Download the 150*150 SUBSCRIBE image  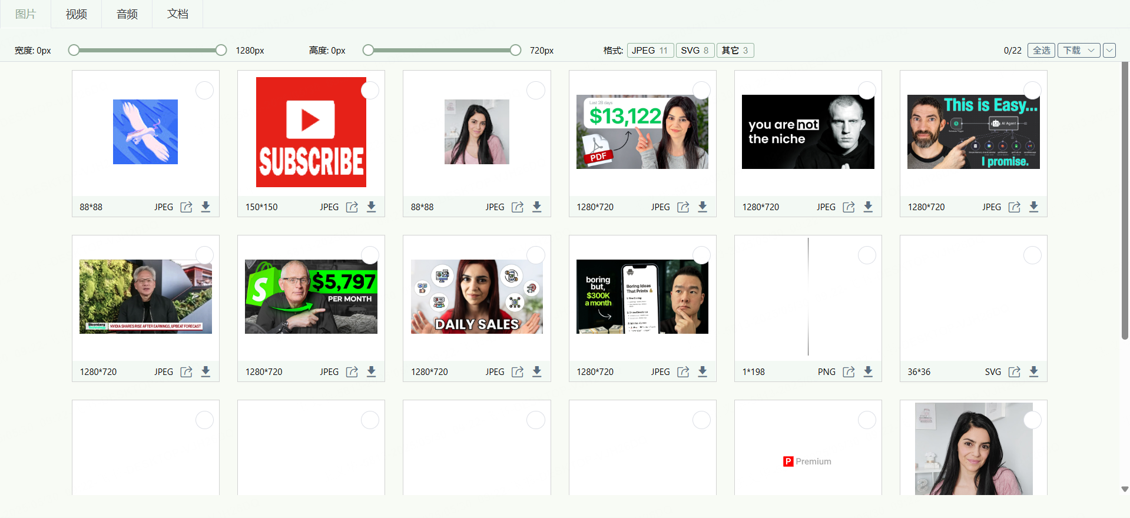(371, 207)
